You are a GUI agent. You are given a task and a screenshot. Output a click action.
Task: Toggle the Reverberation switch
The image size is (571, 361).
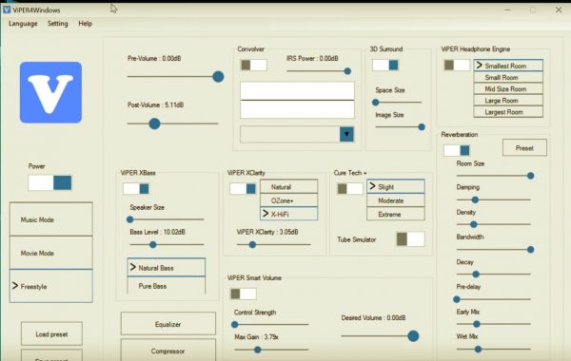pos(457,150)
